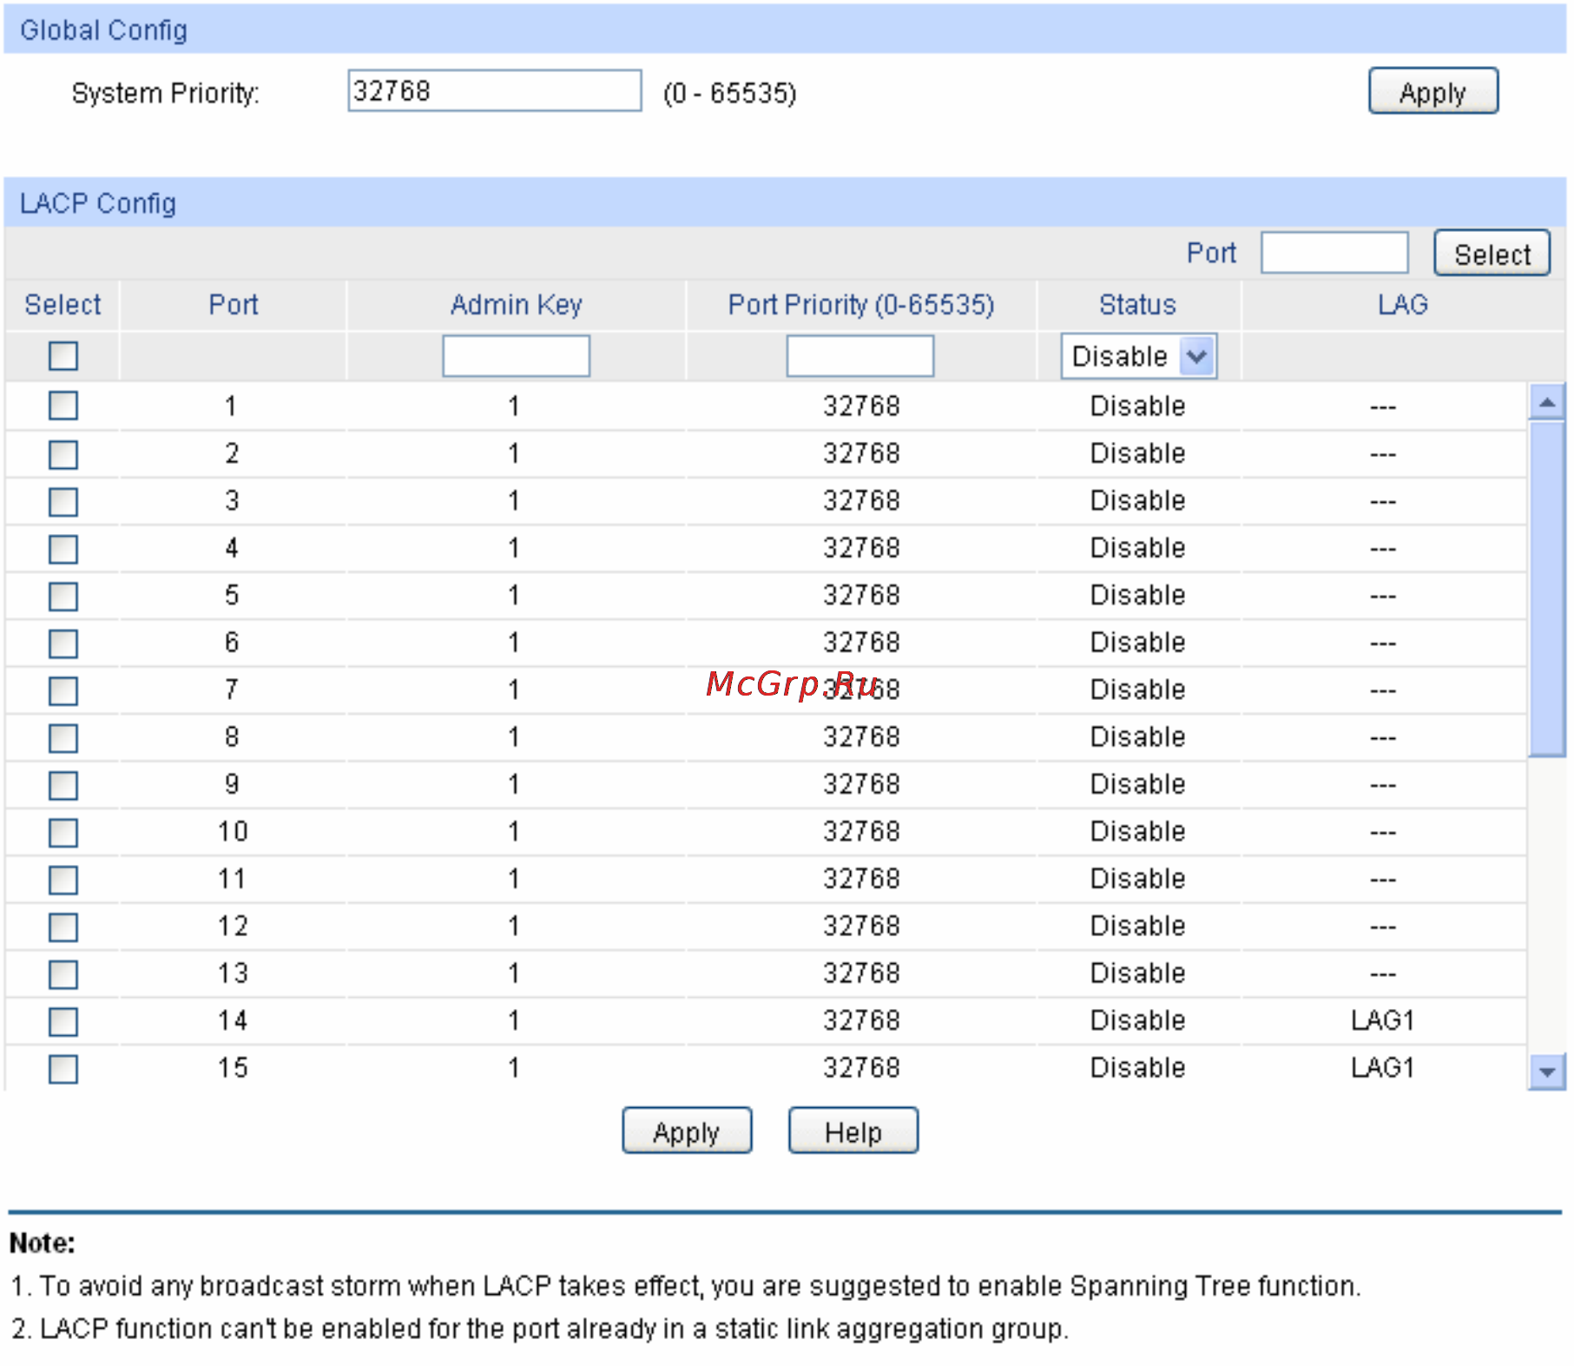This screenshot has height=1366, width=1574.
Task: Click LAG1 value in port 15 row
Action: (x=1383, y=1067)
